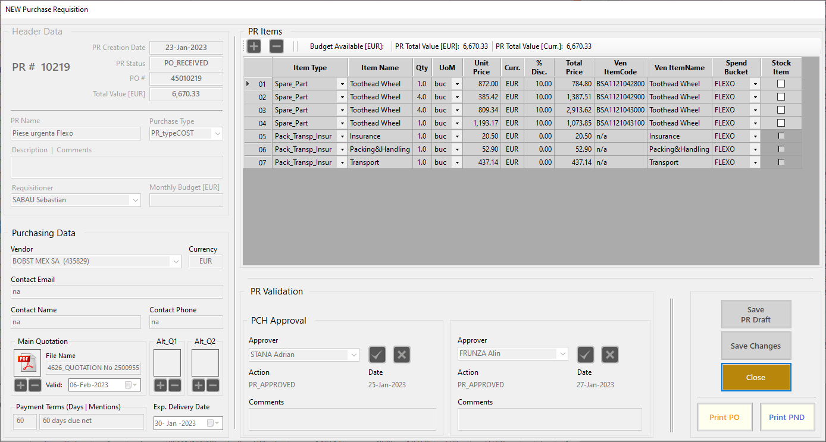Screen dimensions: 826x442
Task: Click PCH Approval Comments box
Action: [342, 419]
